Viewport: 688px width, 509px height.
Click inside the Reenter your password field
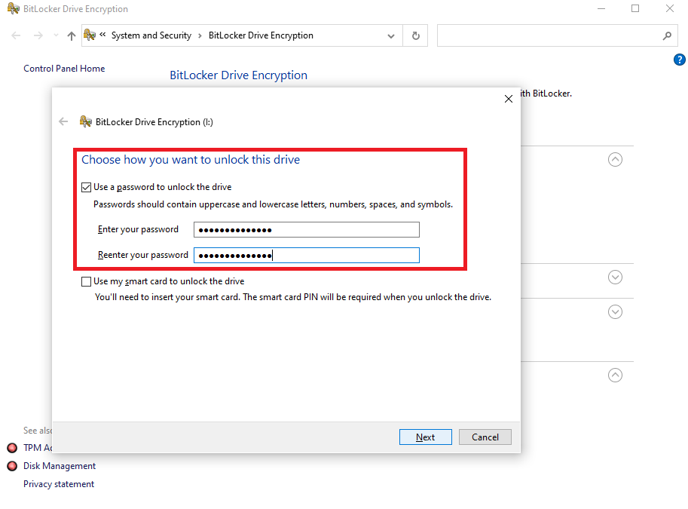coord(306,255)
